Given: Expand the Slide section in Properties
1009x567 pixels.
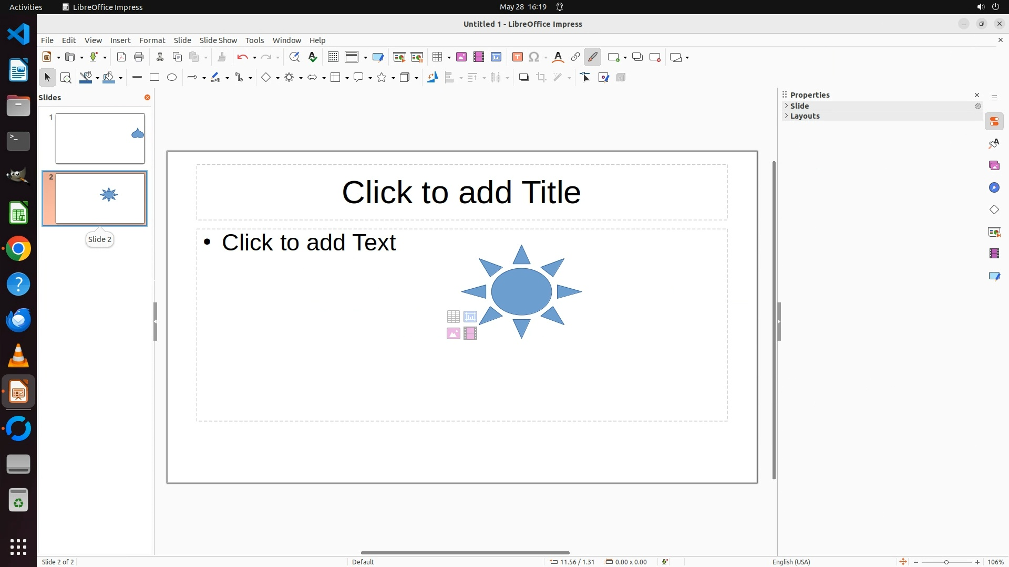Looking at the screenshot, I should pos(799,106).
